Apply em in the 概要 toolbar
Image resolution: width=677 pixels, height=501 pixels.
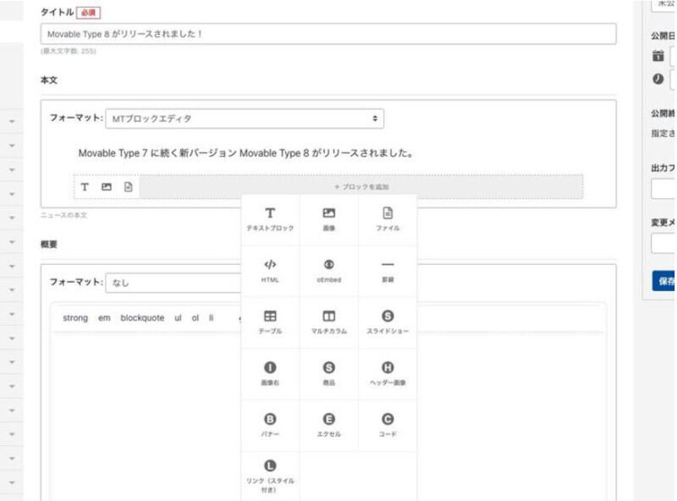[104, 318]
